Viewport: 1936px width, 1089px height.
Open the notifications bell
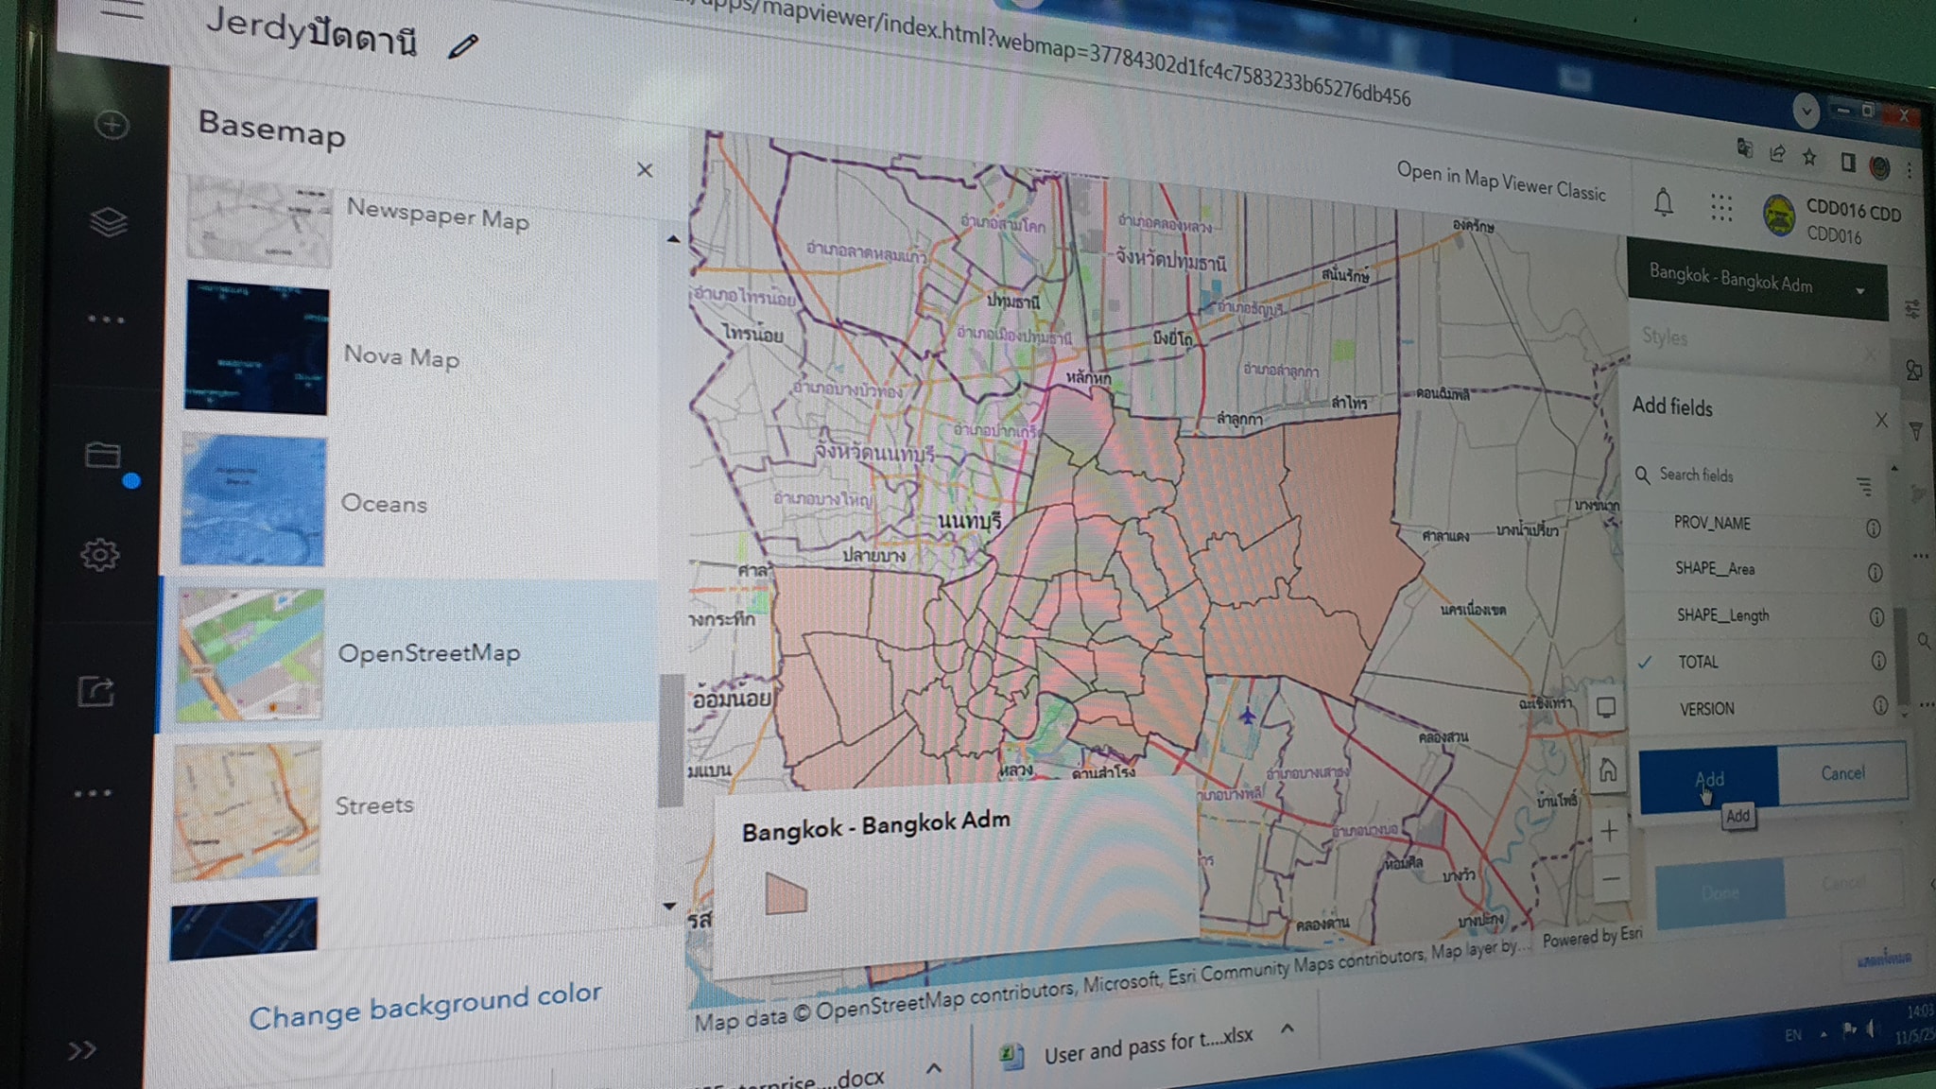[1663, 202]
